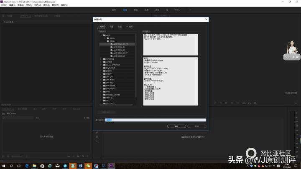Open the 文件 menu

[x=4, y=5]
